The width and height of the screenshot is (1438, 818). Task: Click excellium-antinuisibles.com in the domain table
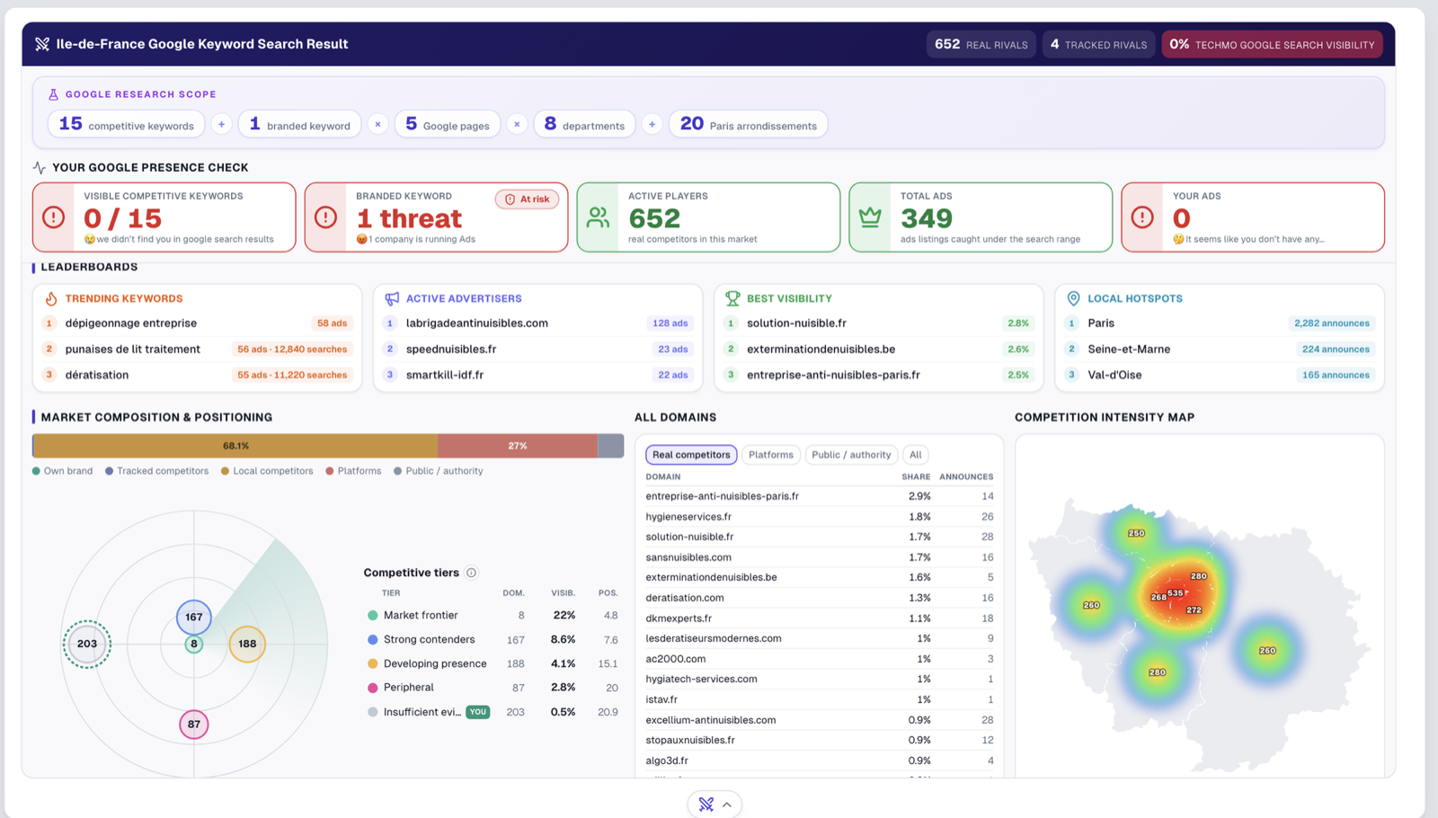(x=711, y=720)
